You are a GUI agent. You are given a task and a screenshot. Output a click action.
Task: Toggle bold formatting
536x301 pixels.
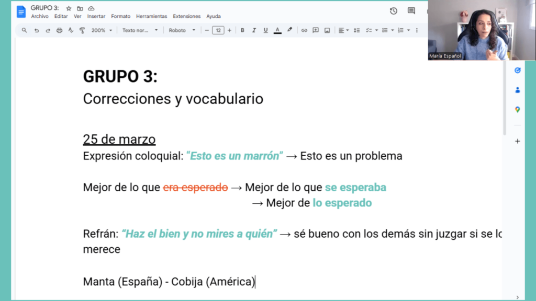(242, 30)
